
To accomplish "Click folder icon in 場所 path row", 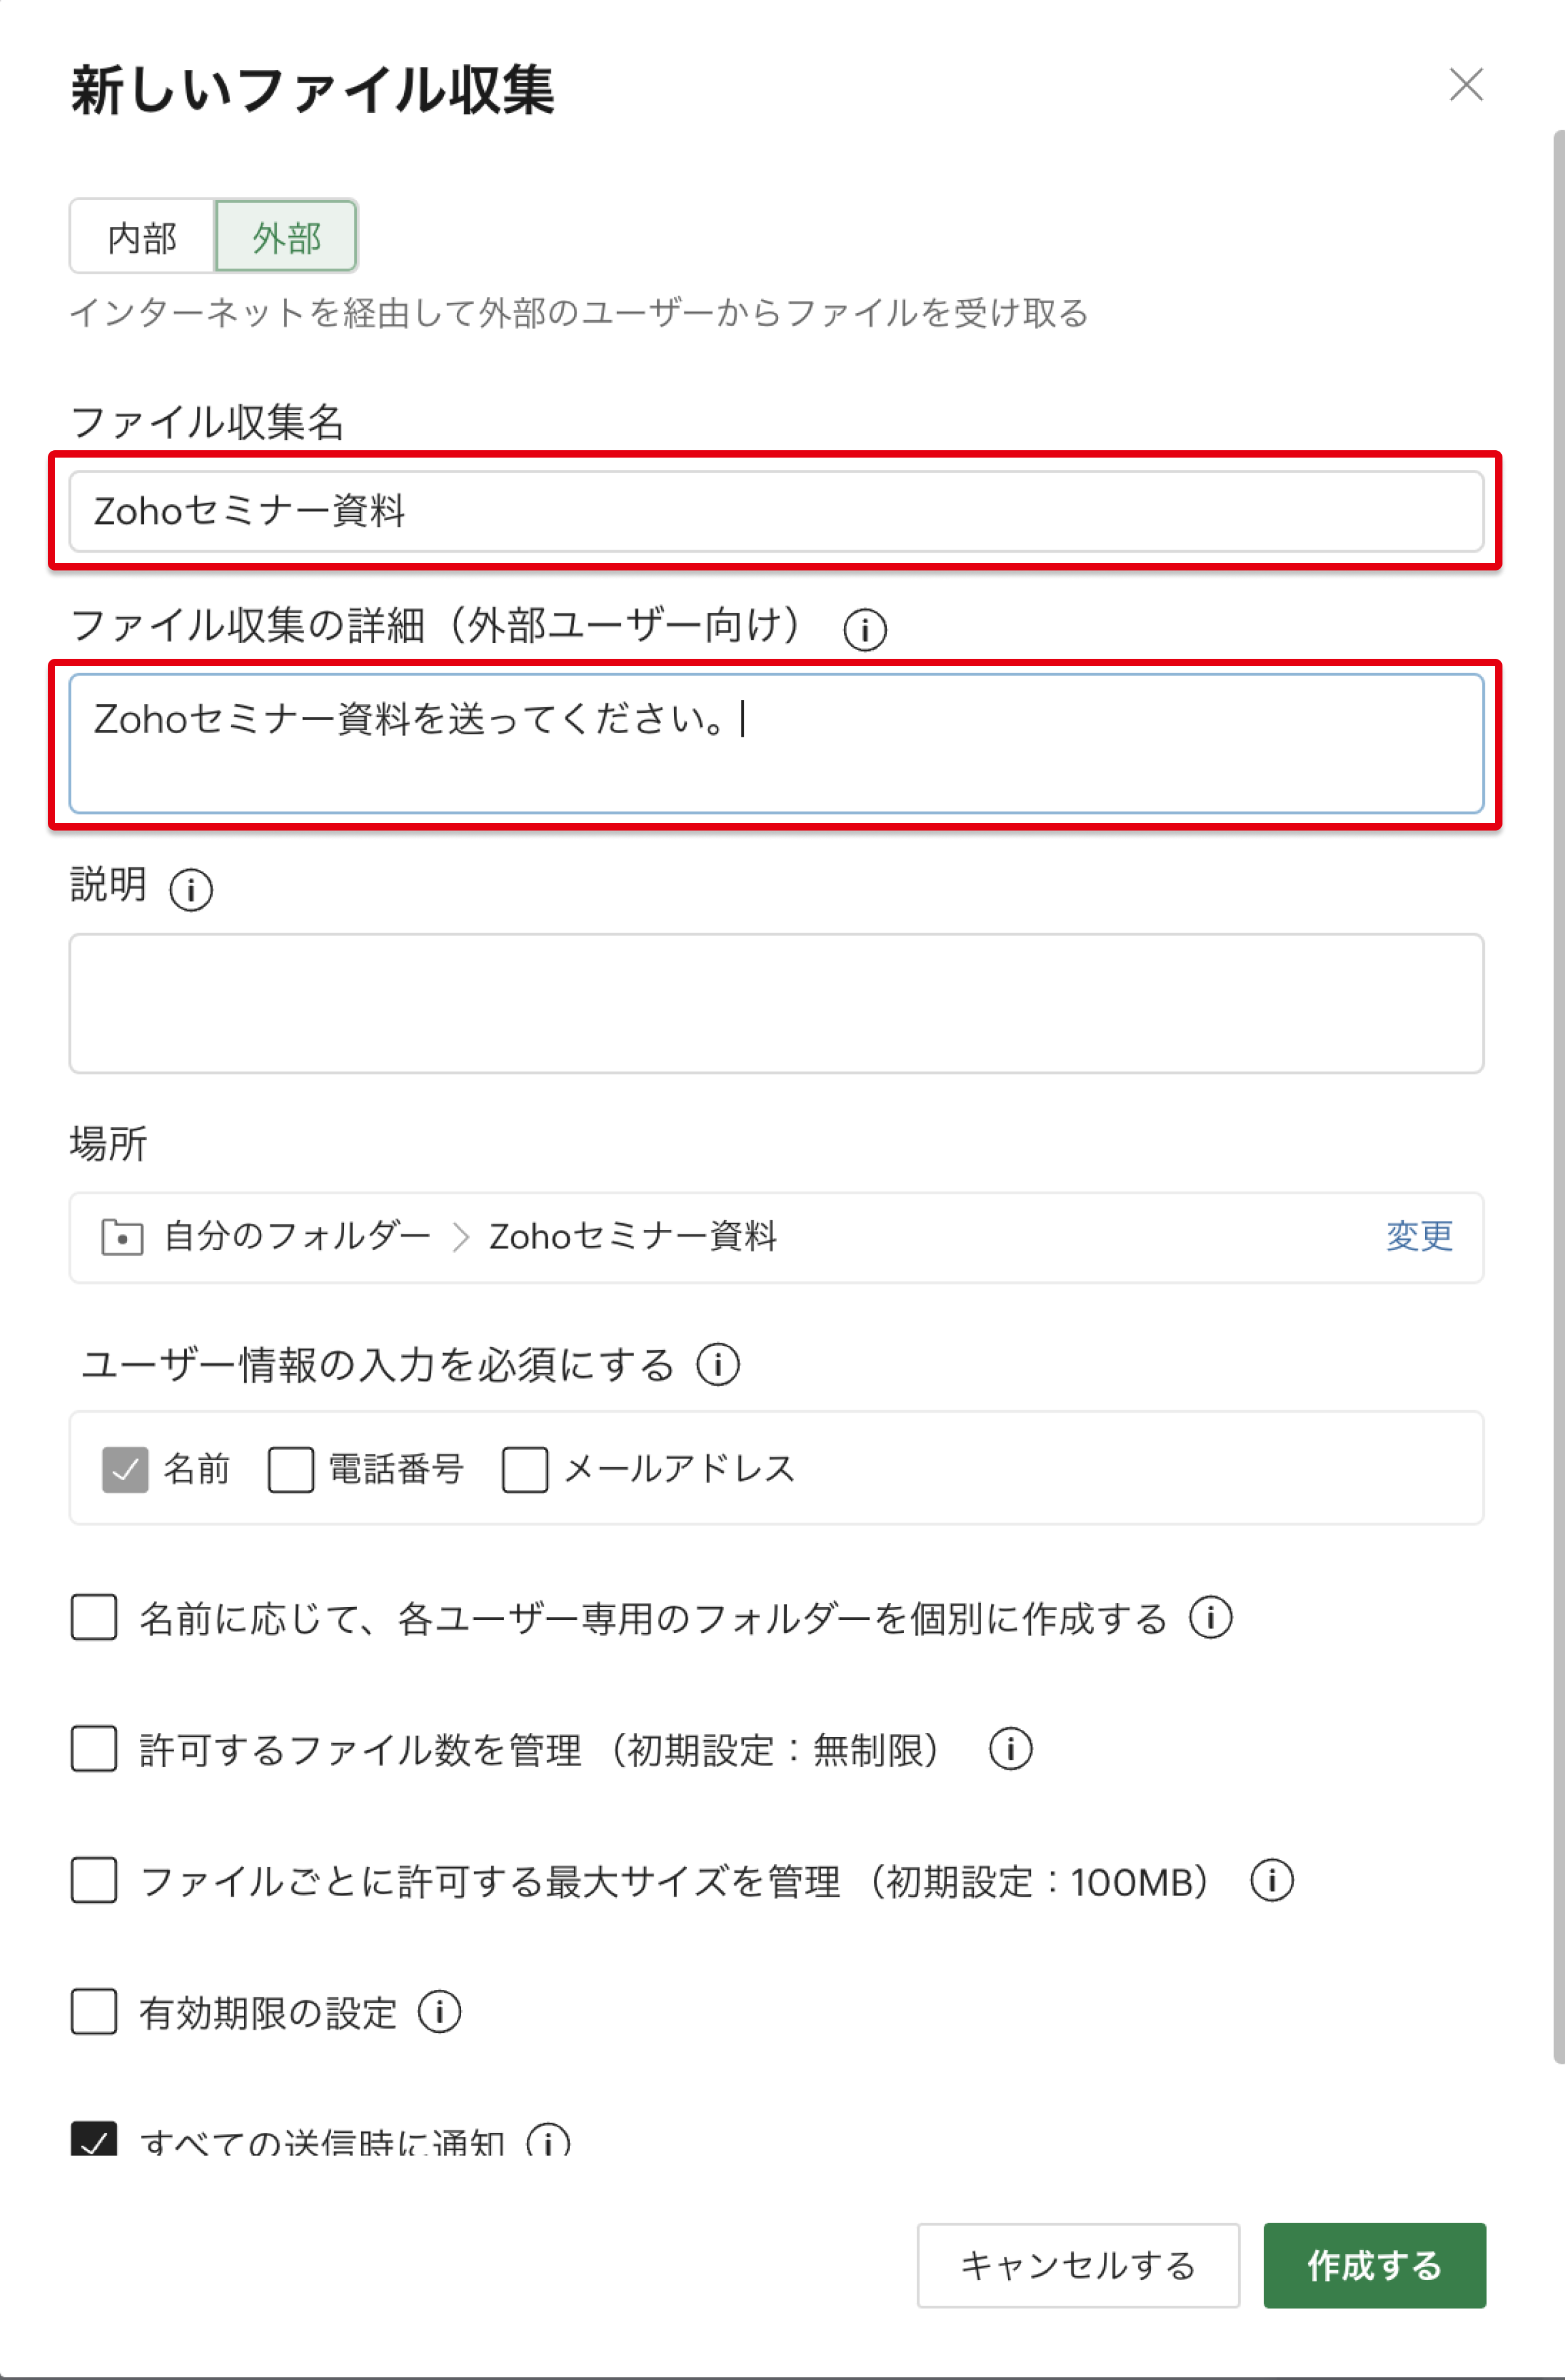I will coord(122,1237).
